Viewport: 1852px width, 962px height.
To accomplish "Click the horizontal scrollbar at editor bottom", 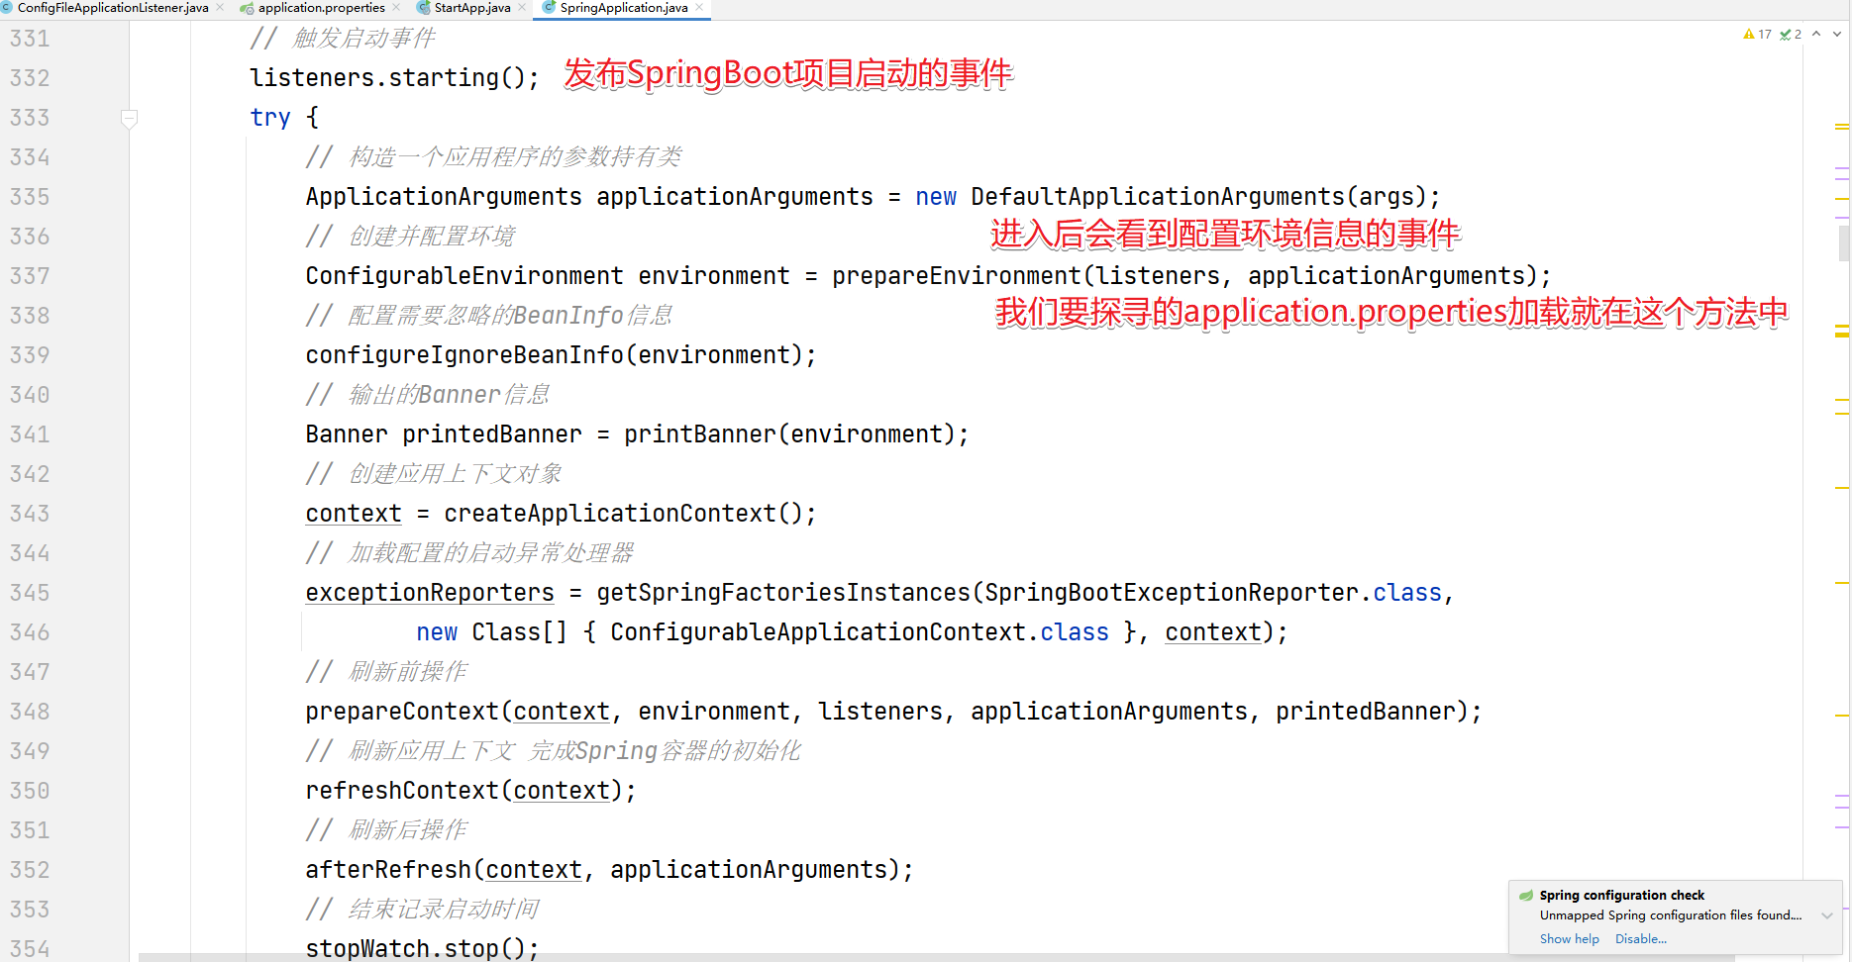I will click(x=936, y=957).
